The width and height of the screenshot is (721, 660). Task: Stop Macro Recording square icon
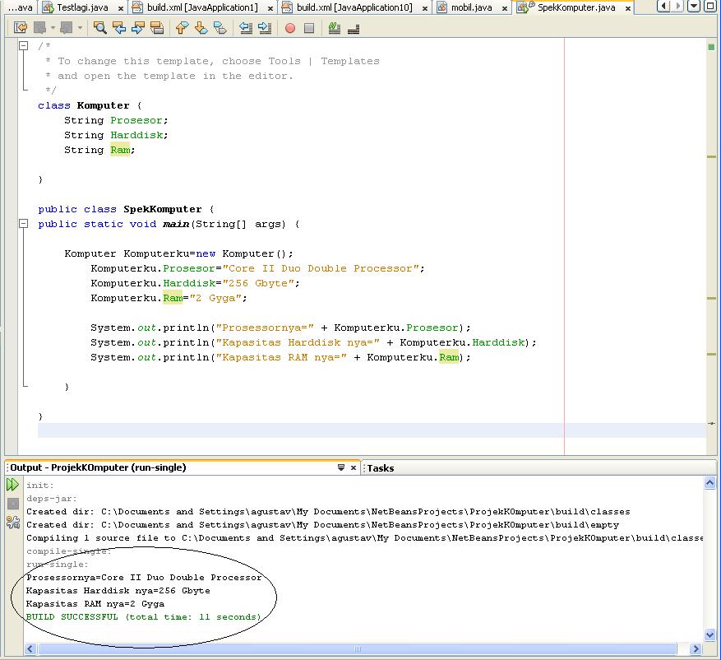(309, 29)
